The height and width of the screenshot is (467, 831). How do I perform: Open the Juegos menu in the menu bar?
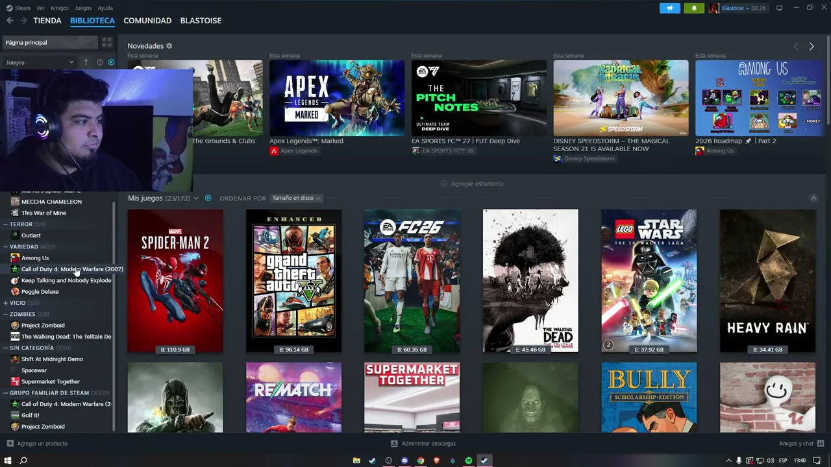point(83,8)
